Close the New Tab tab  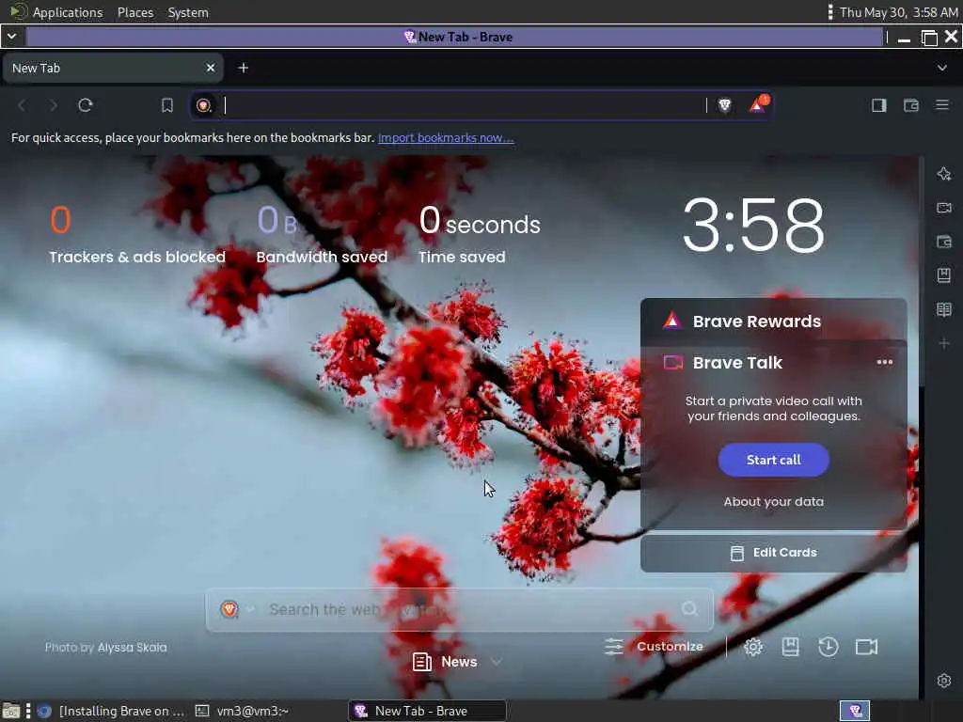click(210, 68)
